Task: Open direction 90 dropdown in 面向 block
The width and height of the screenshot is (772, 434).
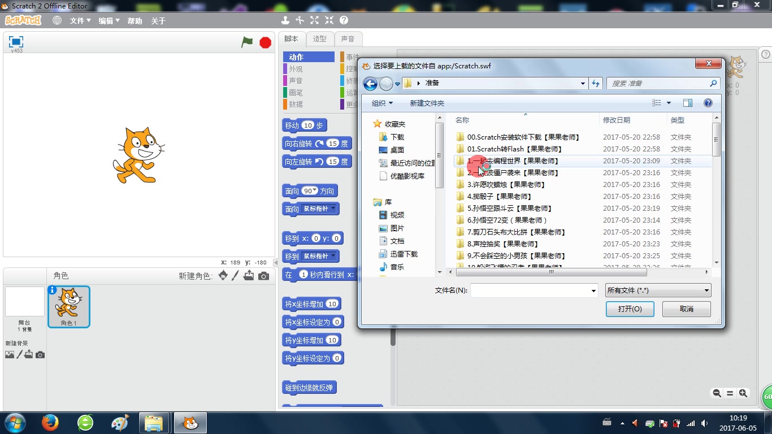Action: pos(315,190)
